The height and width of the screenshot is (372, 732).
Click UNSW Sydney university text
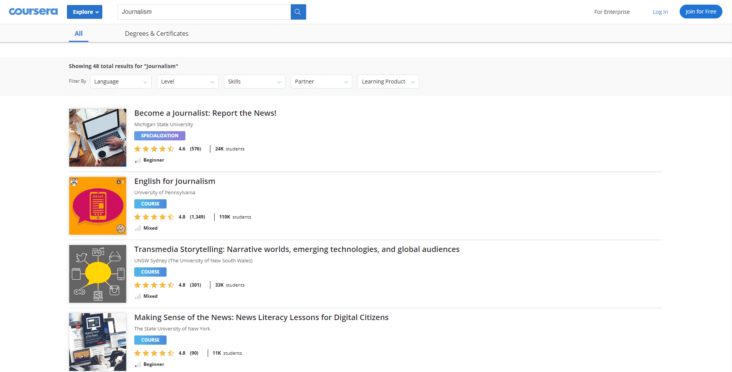coord(193,260)
